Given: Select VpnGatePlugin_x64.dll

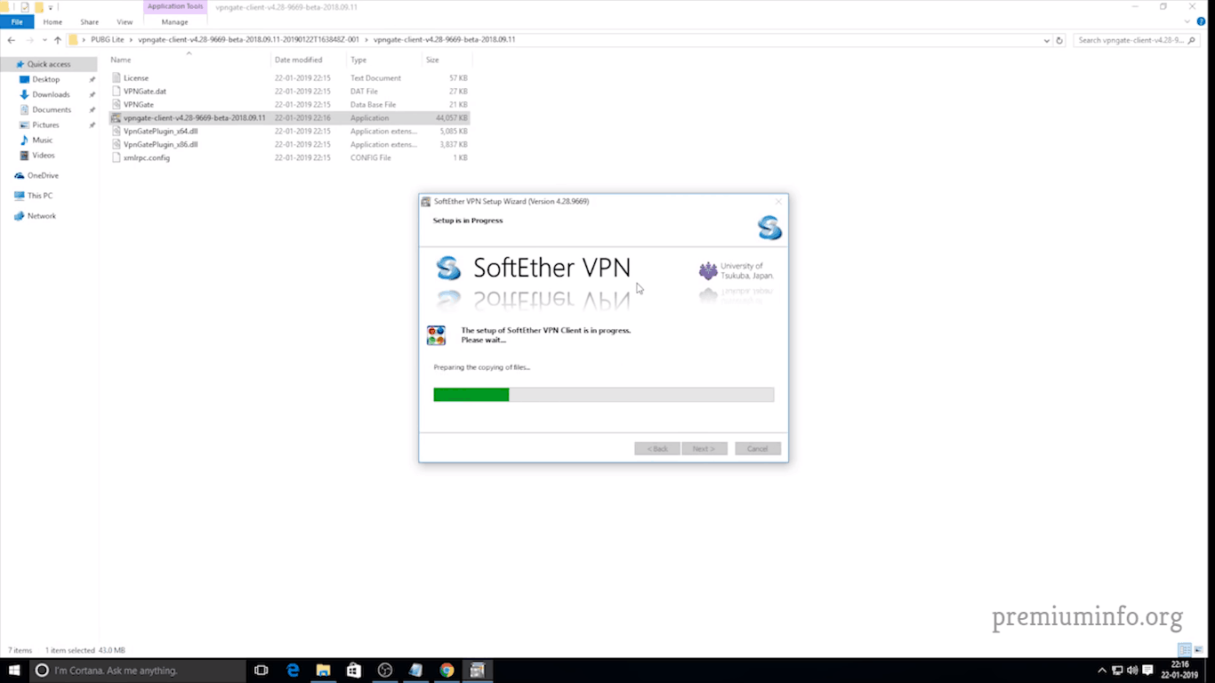Looking at the screenshot, I should 289,131.
